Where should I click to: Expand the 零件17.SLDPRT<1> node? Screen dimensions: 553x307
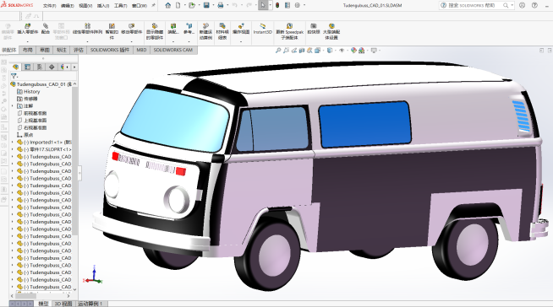(13, 149)
